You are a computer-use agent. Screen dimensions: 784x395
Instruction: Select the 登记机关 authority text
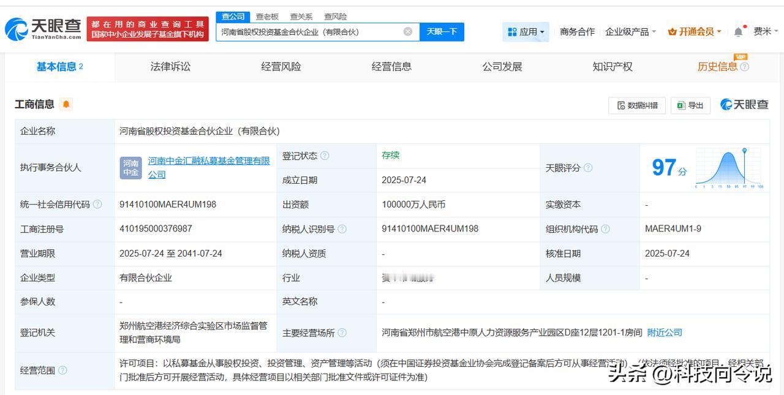click(194, 333)
